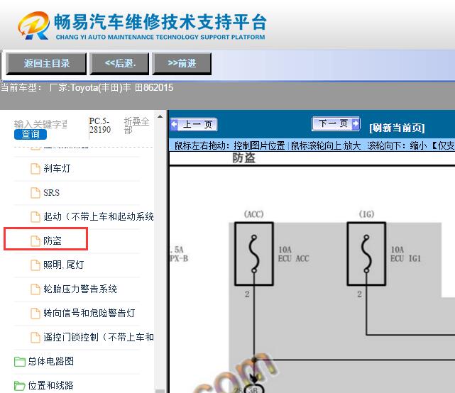
Task: Click document icon beside SRS
Action: point(35,192)
